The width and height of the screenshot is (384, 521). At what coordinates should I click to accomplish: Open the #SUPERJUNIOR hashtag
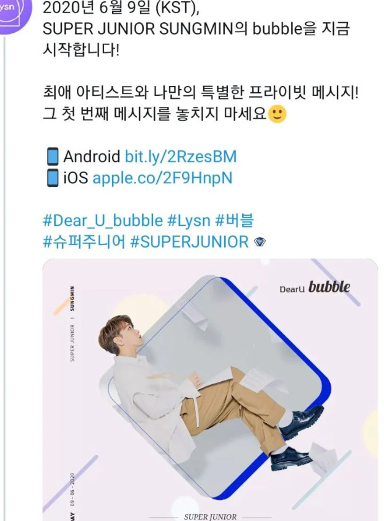click(190, 242)
